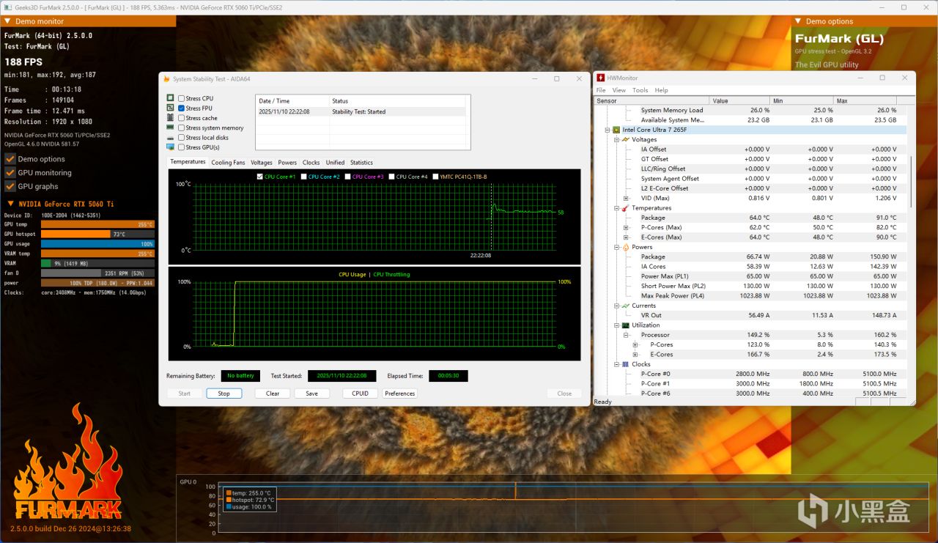
Task: Uncheck CPU Core #1 in the temperature graph
Action: coord(260,177)
